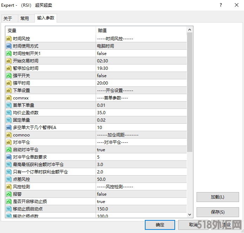Select the -----时间风控------ value cell
Screen dimensions: 244x233
point(141,38)
